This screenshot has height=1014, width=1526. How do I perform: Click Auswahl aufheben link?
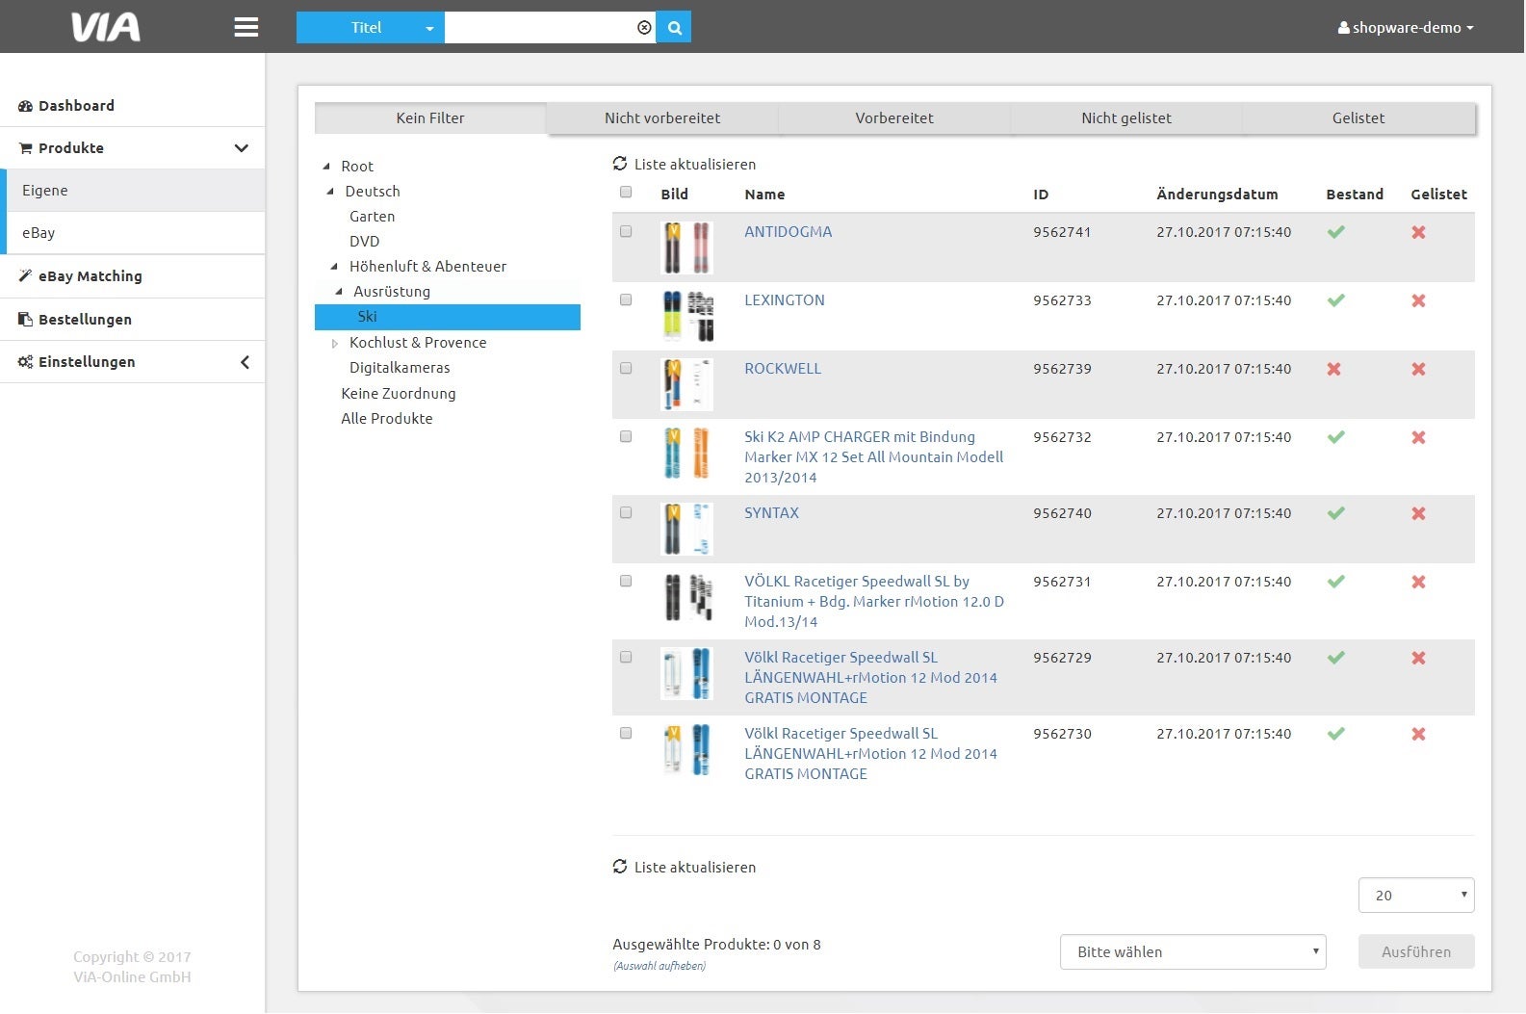pyautogui.click(x=660, y=966)
